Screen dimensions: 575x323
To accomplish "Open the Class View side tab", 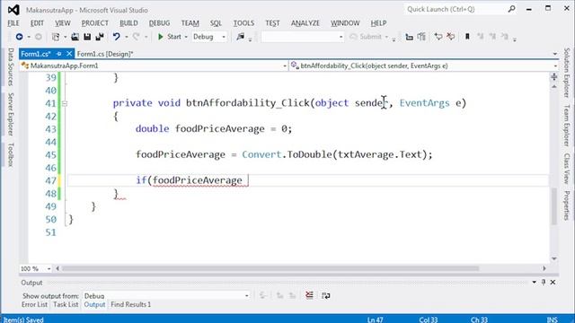I will pyautogui.click(x=567, y=168).
